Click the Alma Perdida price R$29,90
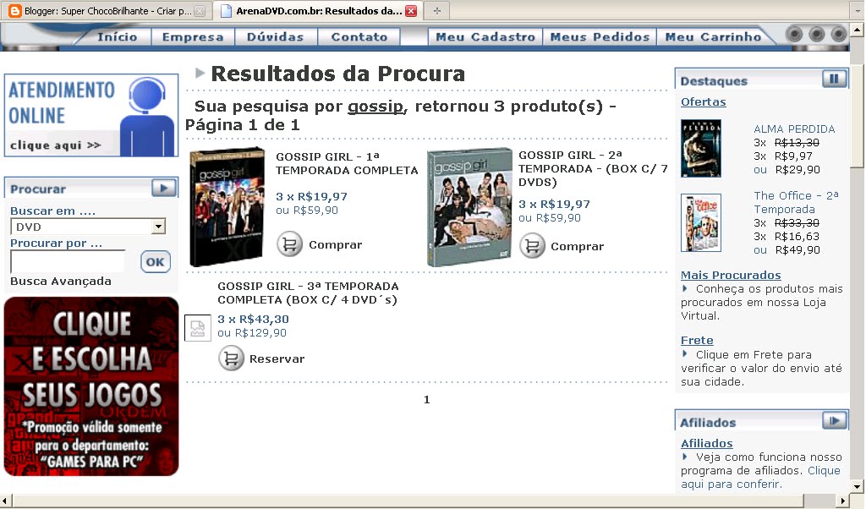Viewport: 866px width, 509px height. click(x=797, y=169)
